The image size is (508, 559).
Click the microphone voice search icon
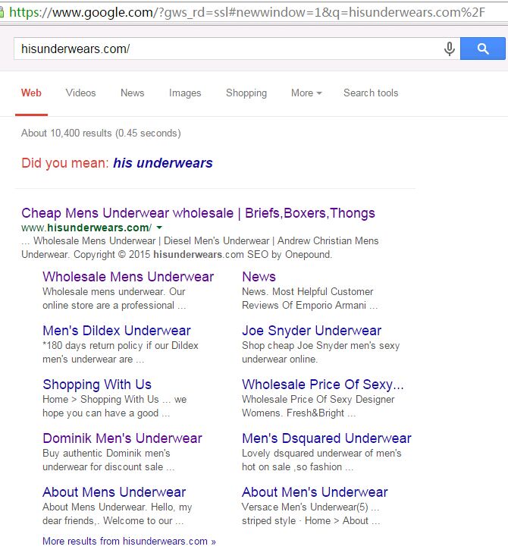click(x=450, y=49)
